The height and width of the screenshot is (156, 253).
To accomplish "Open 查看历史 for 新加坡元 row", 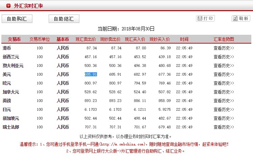I will 224,118.
